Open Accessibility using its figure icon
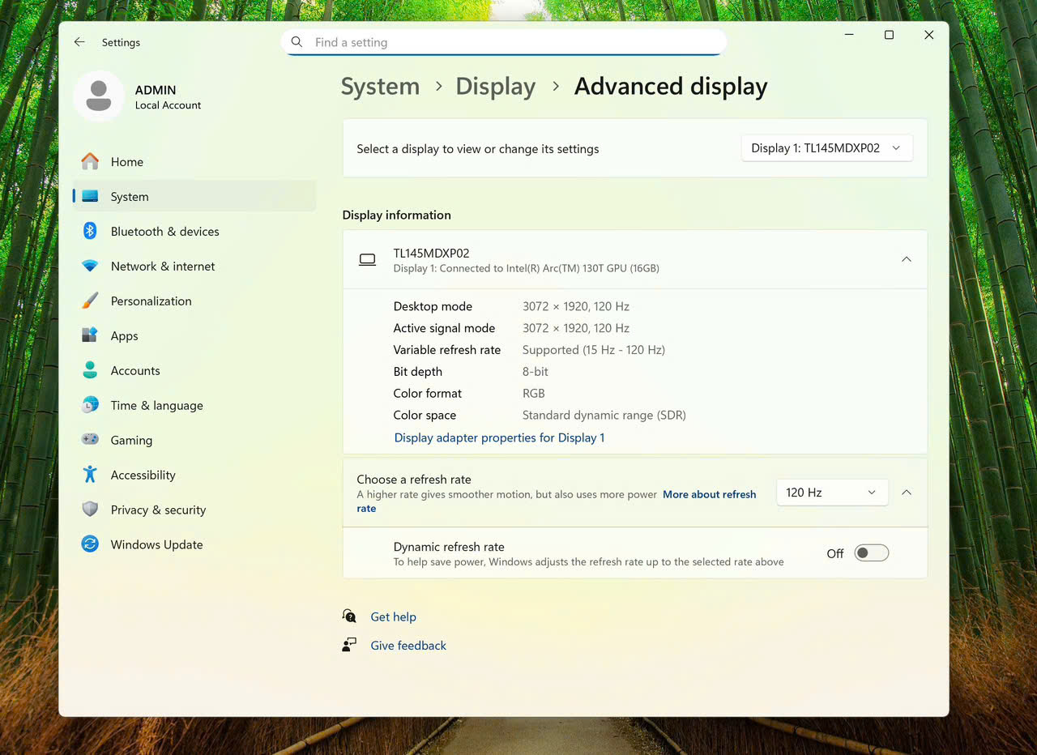 [x=90, y=475]
